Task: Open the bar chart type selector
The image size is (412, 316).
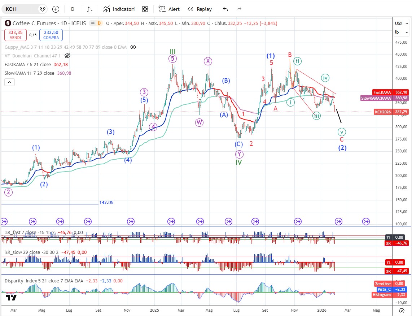Action: pyautogui.click(x=90, y=9)
